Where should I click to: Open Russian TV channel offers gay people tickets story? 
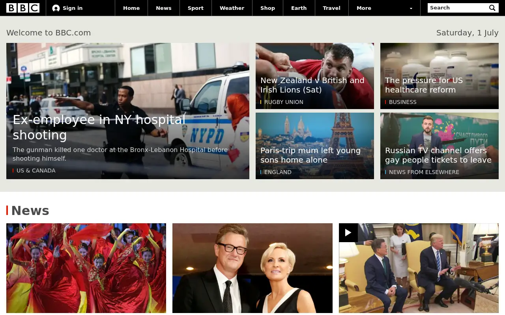(438, 155)
